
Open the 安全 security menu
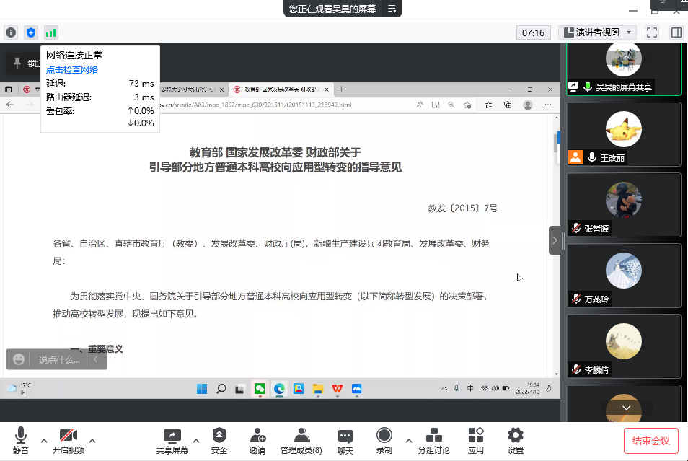click(219, 440)
